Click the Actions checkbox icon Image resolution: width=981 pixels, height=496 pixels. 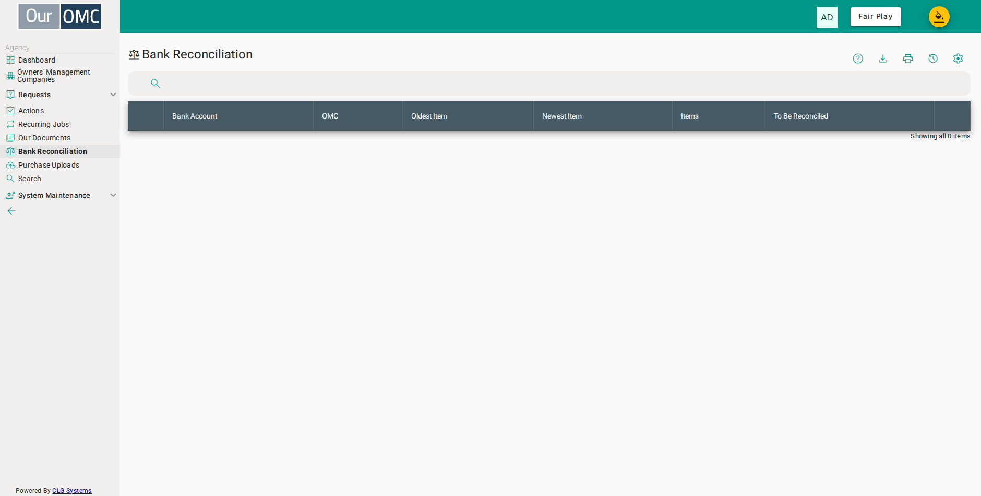pyautogui.click(x=10, y=111)
